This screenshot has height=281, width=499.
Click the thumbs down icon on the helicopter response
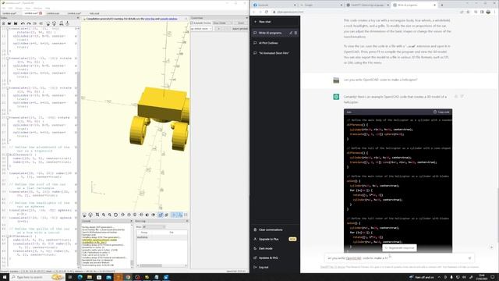(462, 96)
